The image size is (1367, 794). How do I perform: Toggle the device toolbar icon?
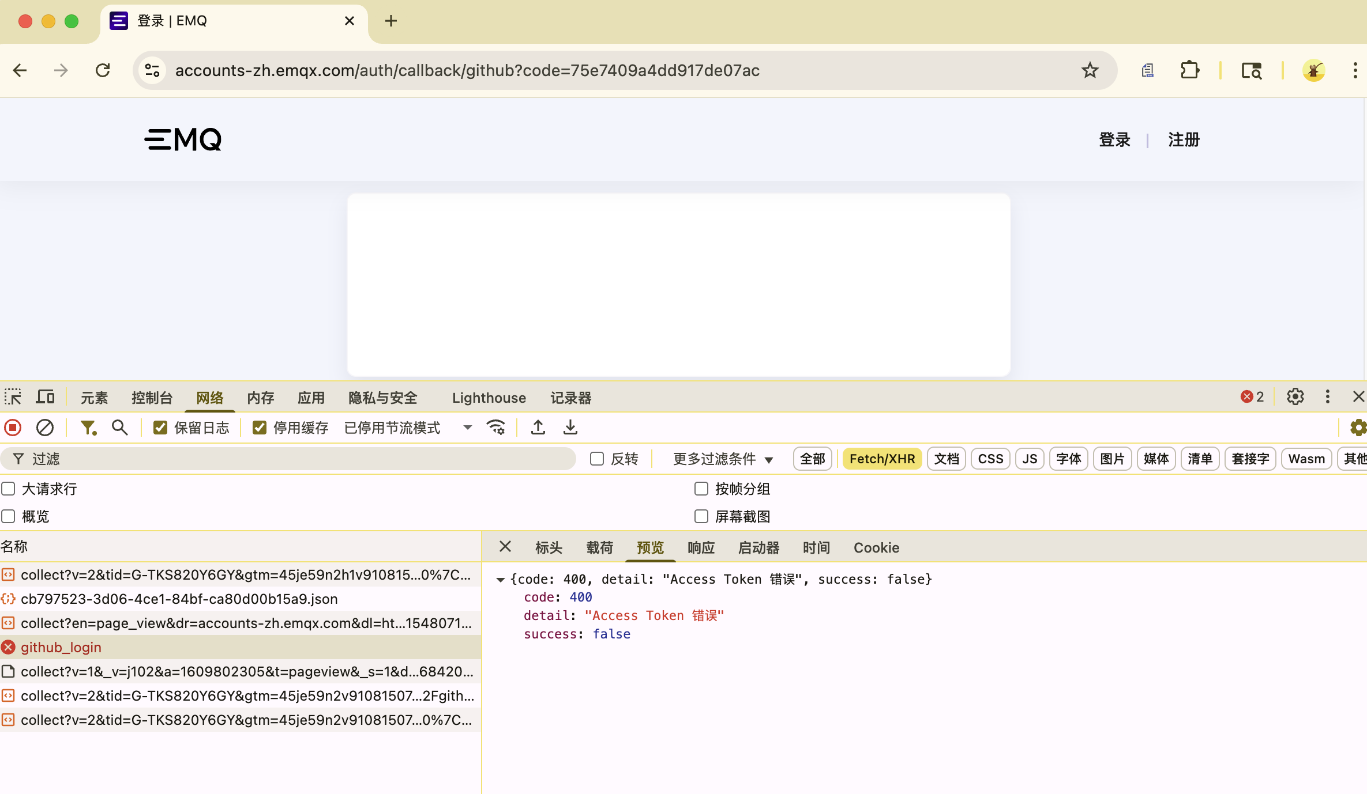[45, 397]
